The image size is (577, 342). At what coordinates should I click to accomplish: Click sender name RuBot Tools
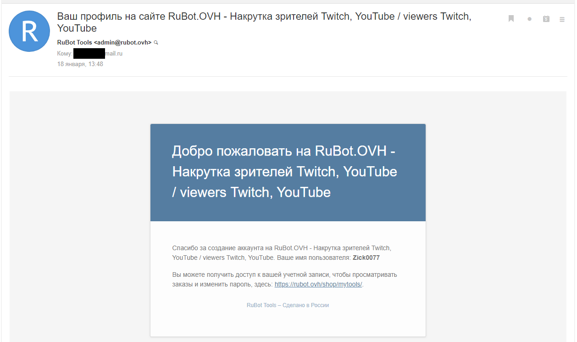[x=75, y=42]
